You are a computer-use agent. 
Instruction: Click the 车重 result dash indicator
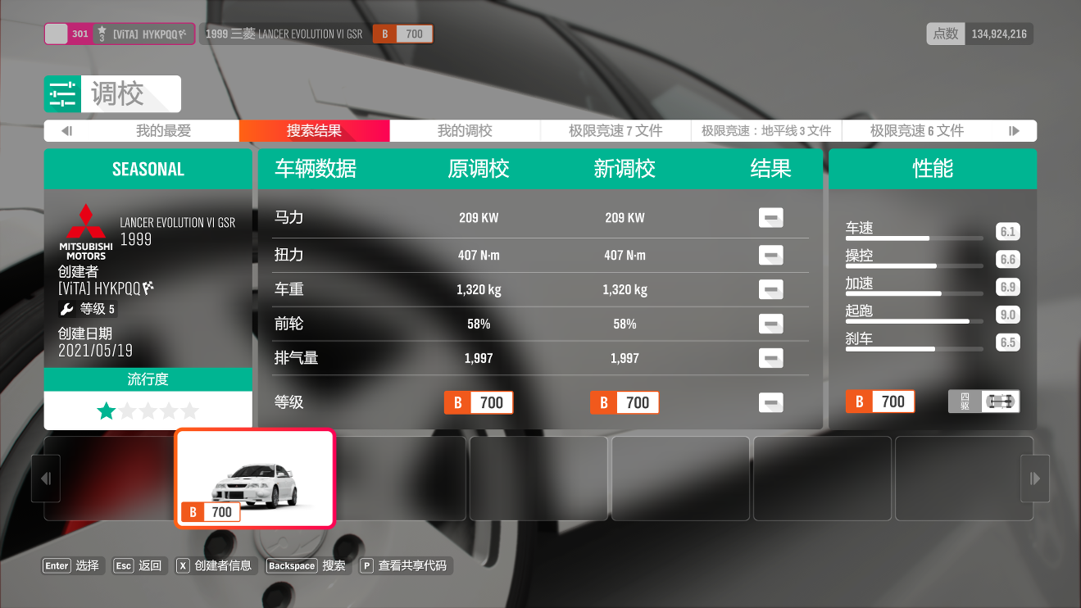(770, 289)
